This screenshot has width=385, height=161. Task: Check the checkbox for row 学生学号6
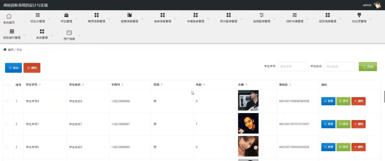pos(7,147)
